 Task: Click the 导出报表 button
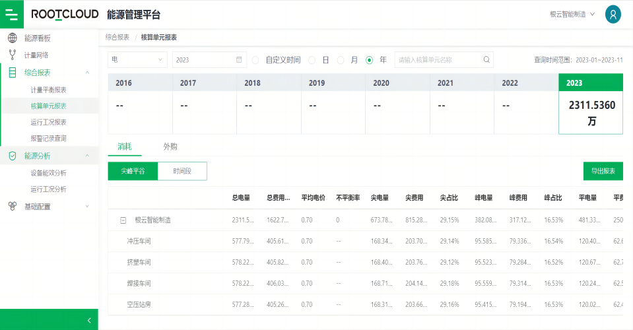(603, 171)
